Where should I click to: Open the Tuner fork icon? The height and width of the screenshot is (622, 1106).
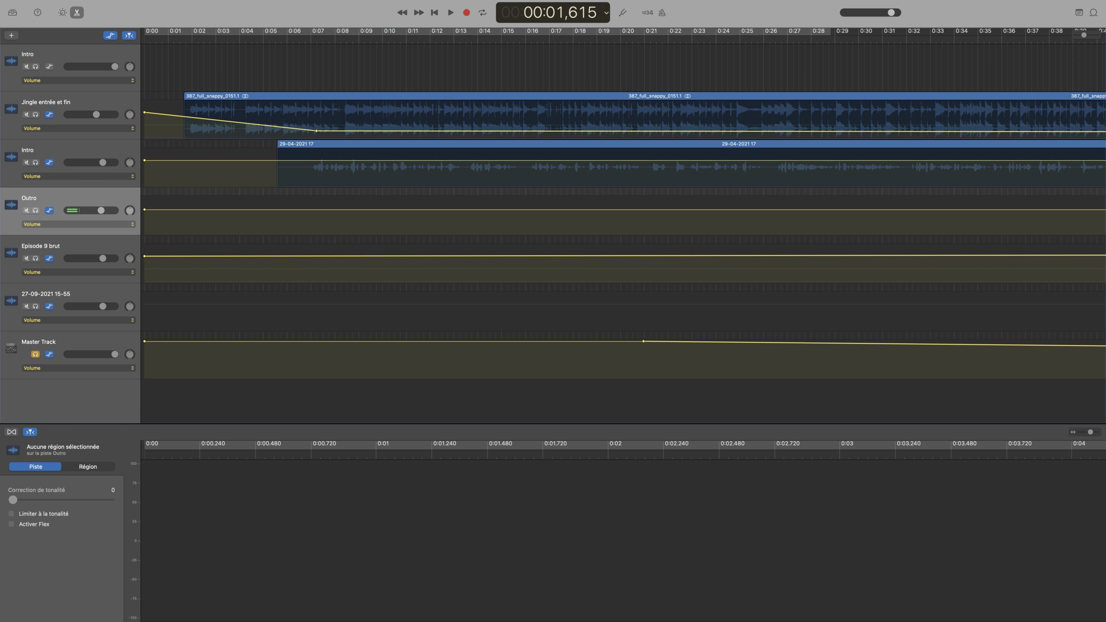(x=623, y=13)
